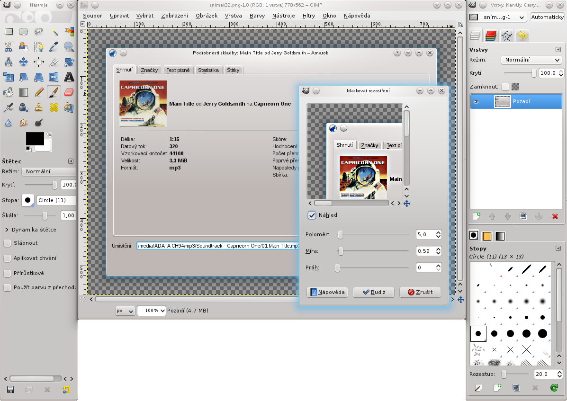
Task: Hide the Pozadí layer with the eye icon
Action: pos(476,101)
